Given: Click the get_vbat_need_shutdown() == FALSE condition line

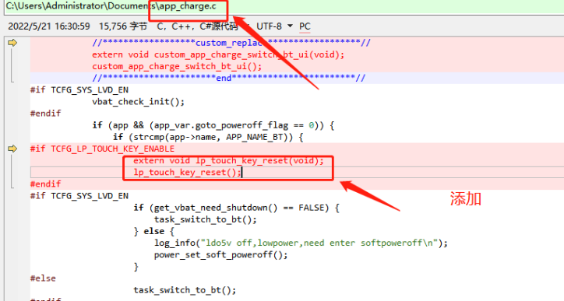Looking at the screenshot, I should [236, 208].
